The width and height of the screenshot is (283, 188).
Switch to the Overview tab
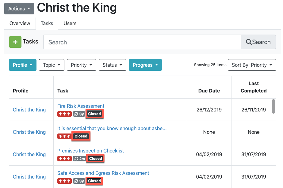click(x=20, y=23)
